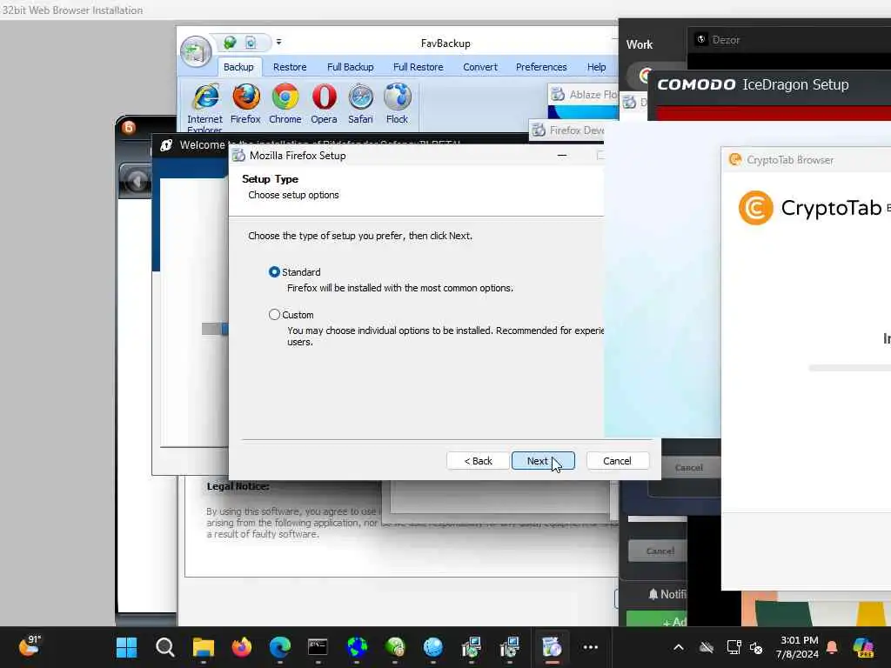
Task: Click the light blue globe taskbar icon
Action: click(433, 647)
